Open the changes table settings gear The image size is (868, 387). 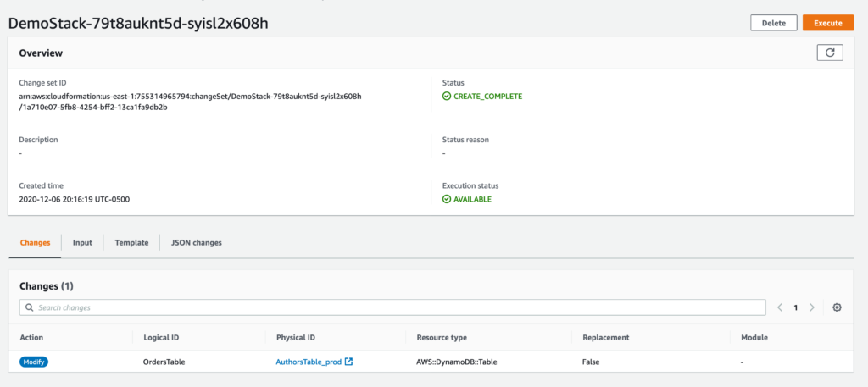click(x=837, y=307)
